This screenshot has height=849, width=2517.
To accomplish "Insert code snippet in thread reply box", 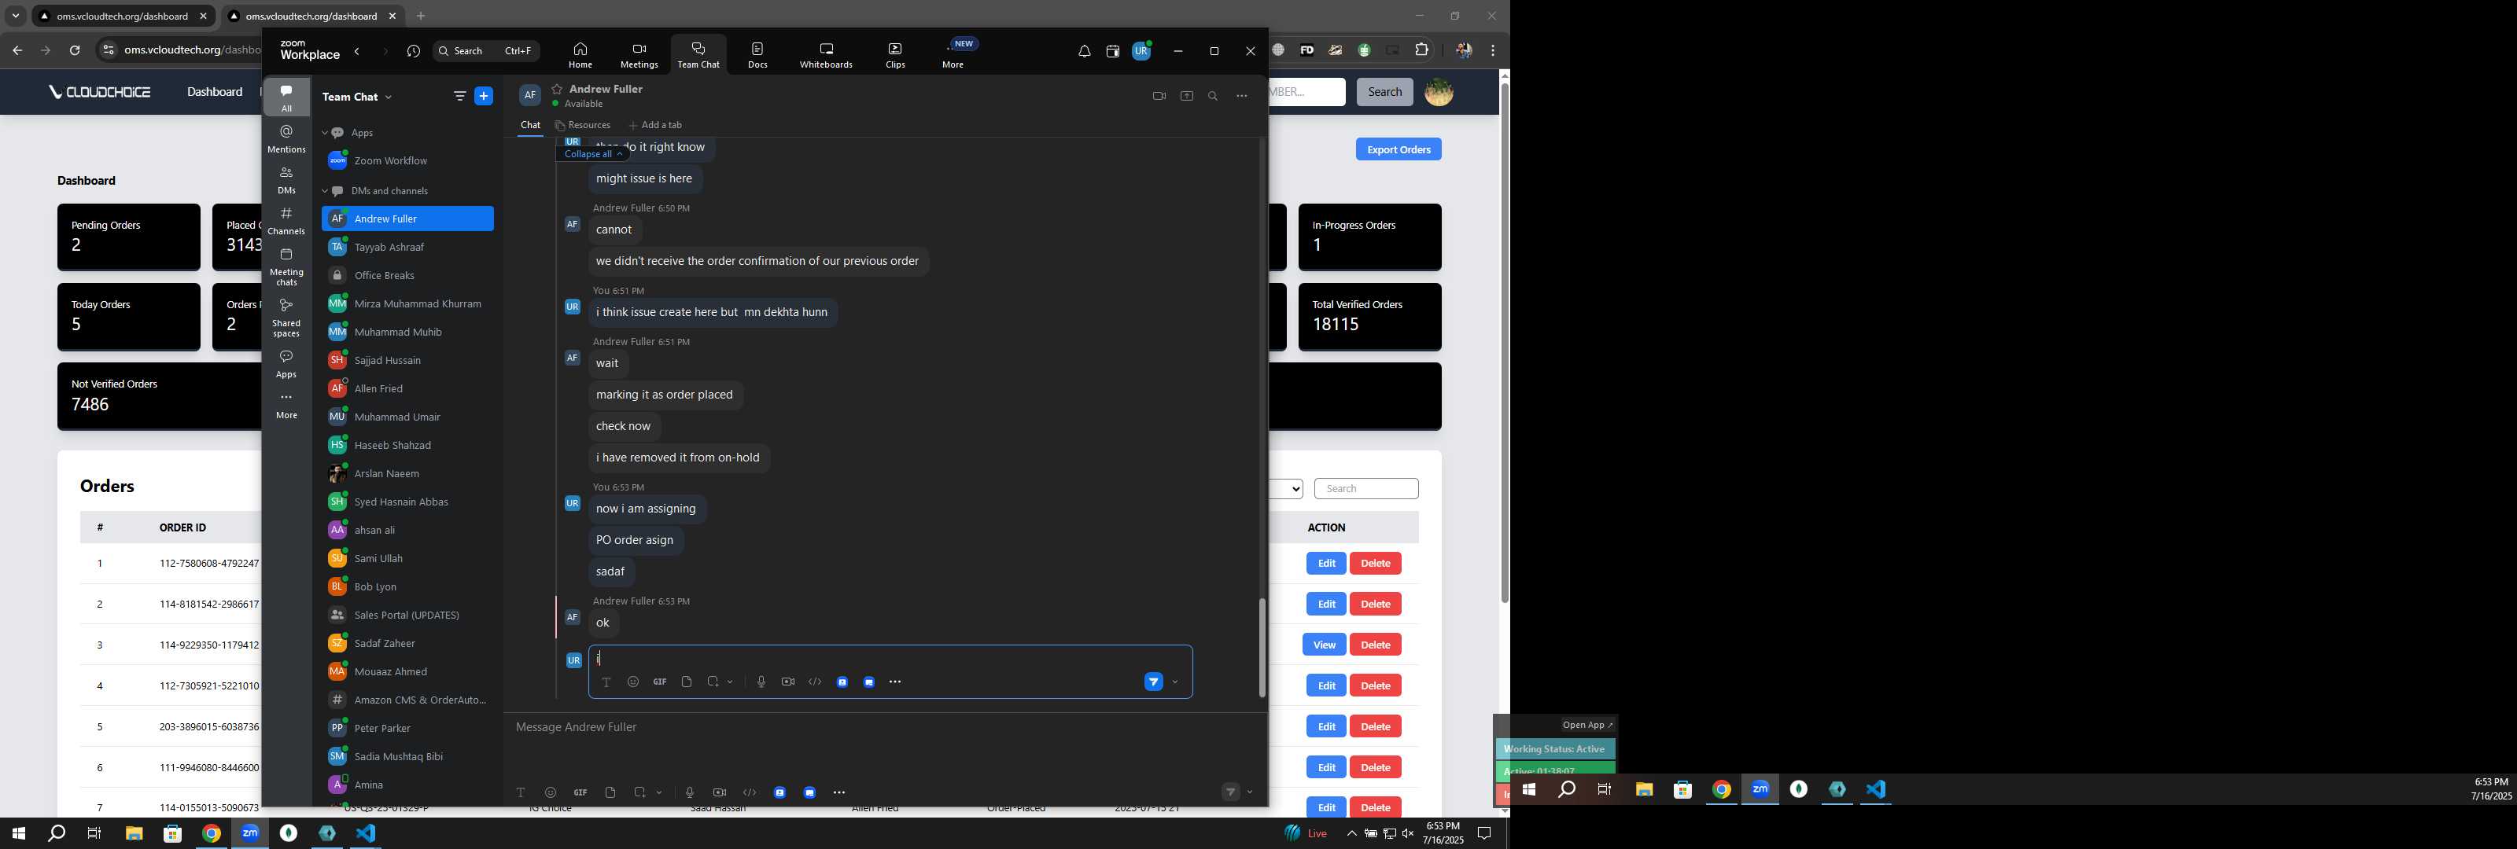I will click(x=815, y=682).
